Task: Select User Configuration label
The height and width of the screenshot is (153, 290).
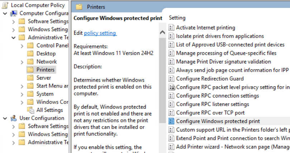Action: 42,118
